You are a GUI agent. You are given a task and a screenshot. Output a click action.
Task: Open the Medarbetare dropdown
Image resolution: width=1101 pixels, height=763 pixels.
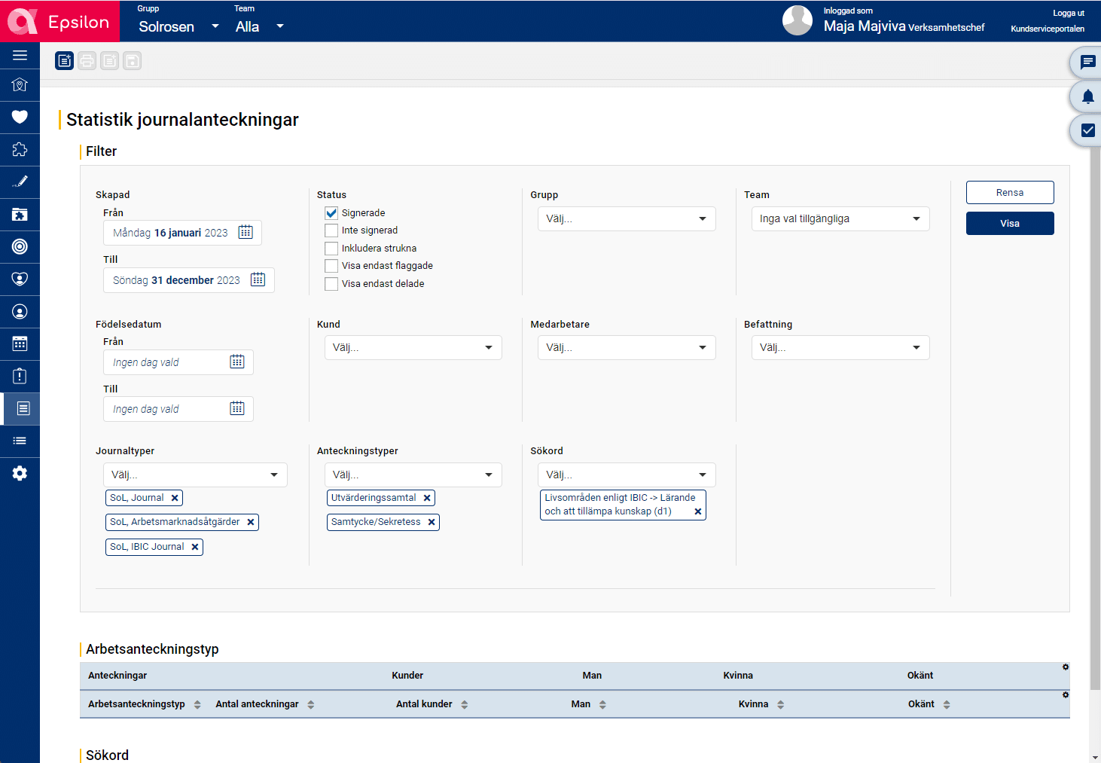tap(627, 347)
